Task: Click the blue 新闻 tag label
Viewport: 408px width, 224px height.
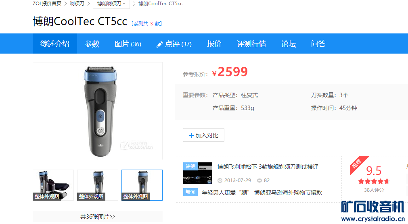Action: [190, 192]
